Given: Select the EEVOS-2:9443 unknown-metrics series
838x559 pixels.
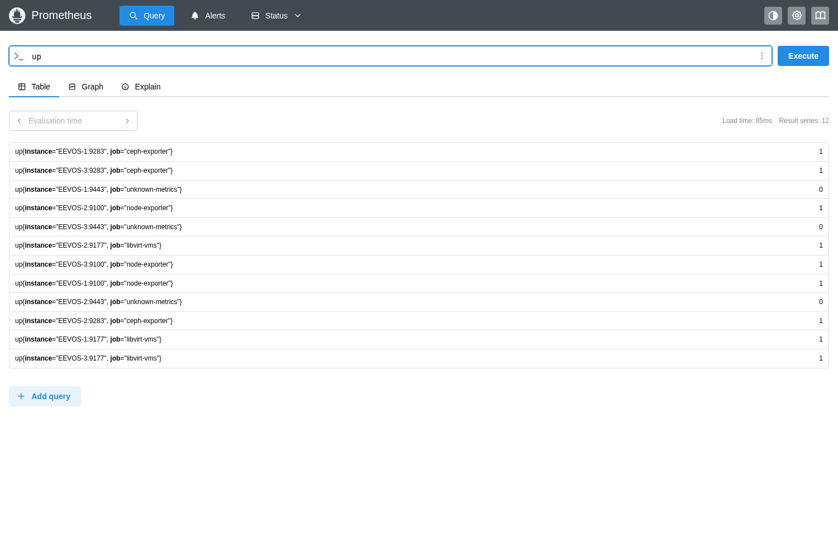Looking at the screenshot, I should [x=419, y=302].
